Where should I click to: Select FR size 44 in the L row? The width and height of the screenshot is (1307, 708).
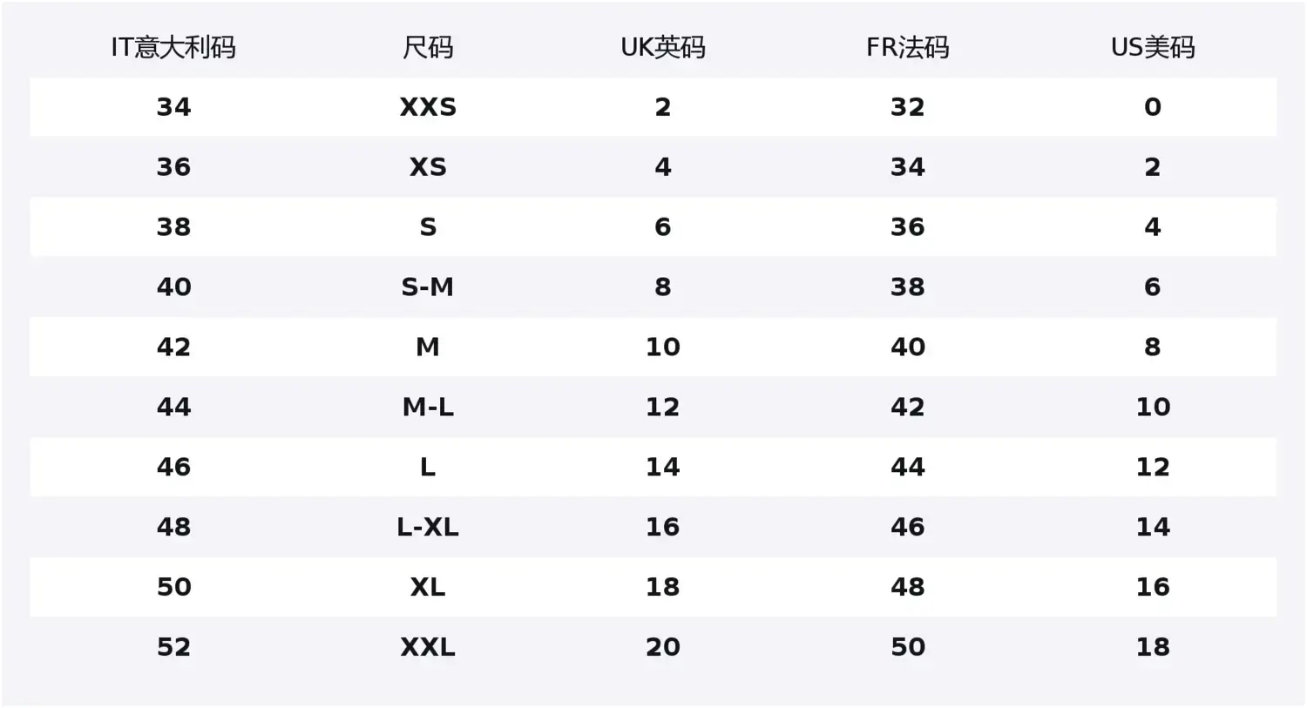coord(907,467)
